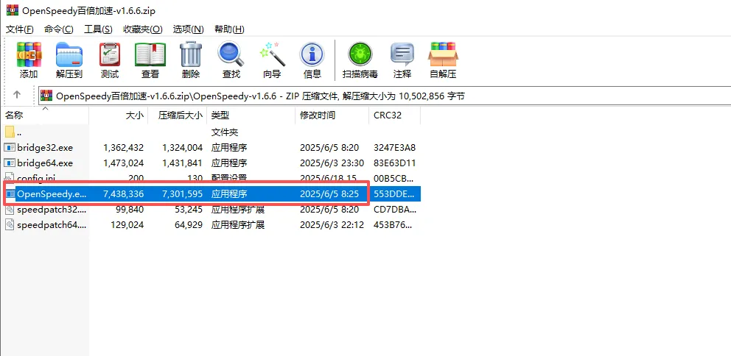Image resolution: width=731 pixels, height=356 pixels.
Task: Click 应用程序扩展 type of speedpatch64 row
Action: [238, 225]
